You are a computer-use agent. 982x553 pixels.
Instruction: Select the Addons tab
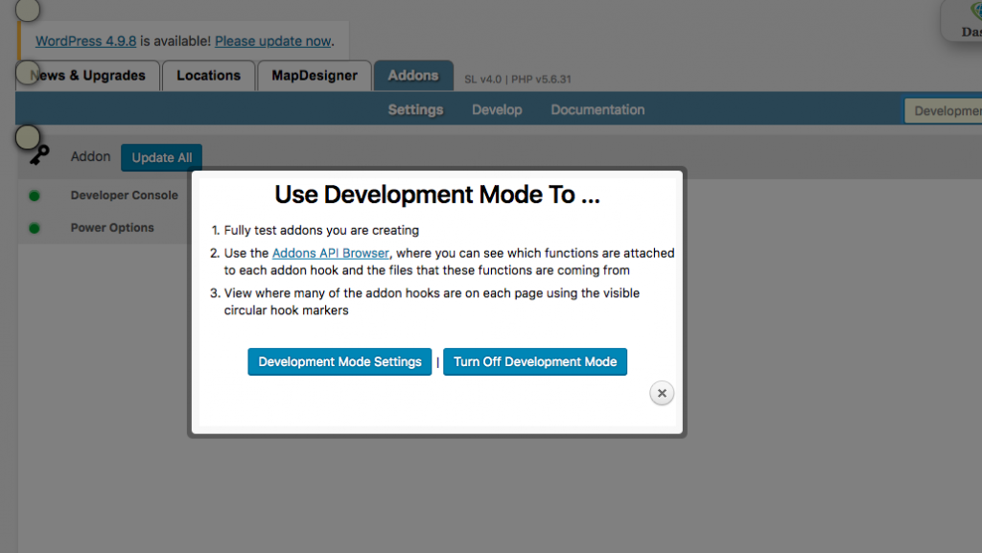coord(412,76)
